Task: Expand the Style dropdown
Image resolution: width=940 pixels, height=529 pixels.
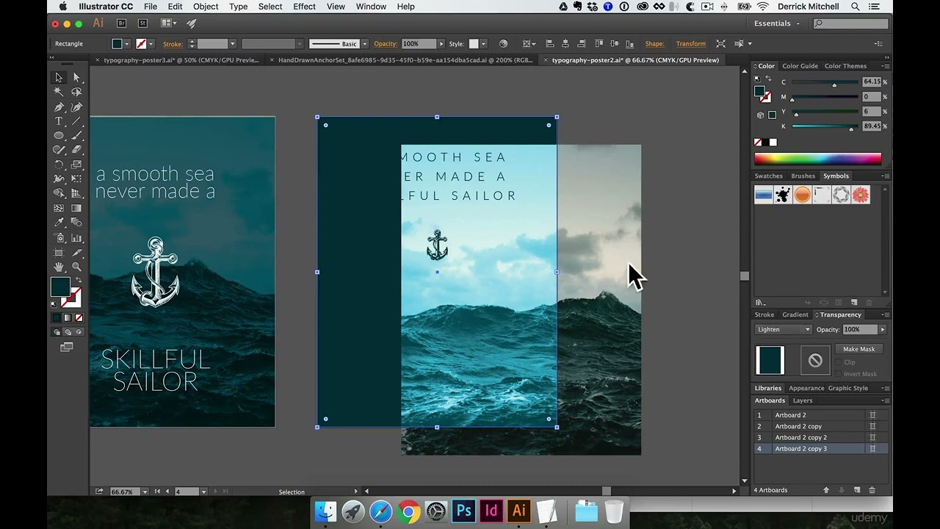Action: [485, 44]
